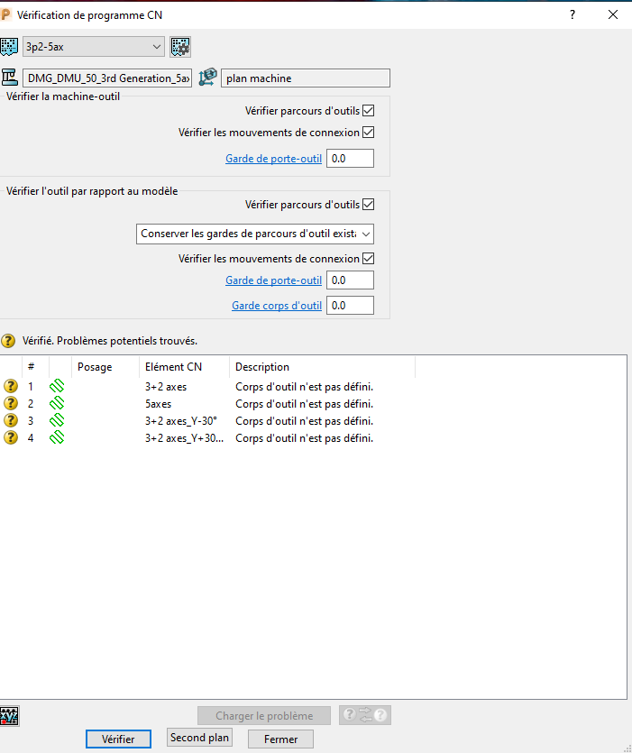Click the green toolpath icon in row 1
This screenshot has height=753, width=632.
tap(57, 386)
